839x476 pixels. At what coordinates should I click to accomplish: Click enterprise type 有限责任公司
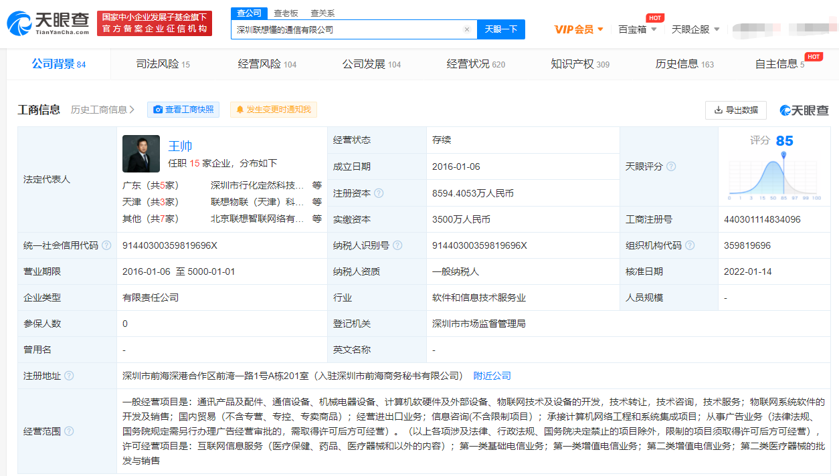pyautogui.click(x=151, y=297)
